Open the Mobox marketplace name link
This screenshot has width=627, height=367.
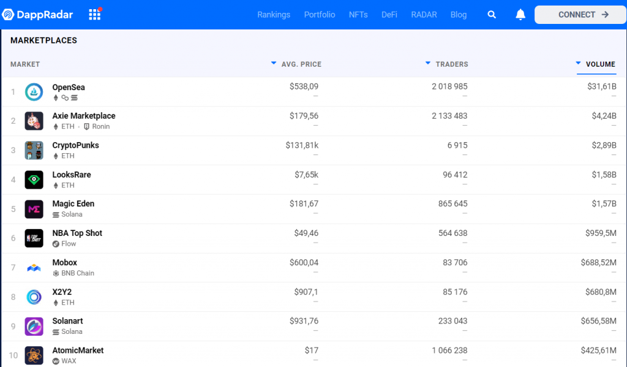click(x=65, y=263)
